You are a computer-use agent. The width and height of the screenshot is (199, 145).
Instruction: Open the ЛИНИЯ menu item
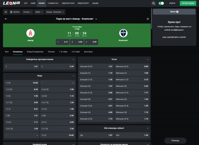41,3
